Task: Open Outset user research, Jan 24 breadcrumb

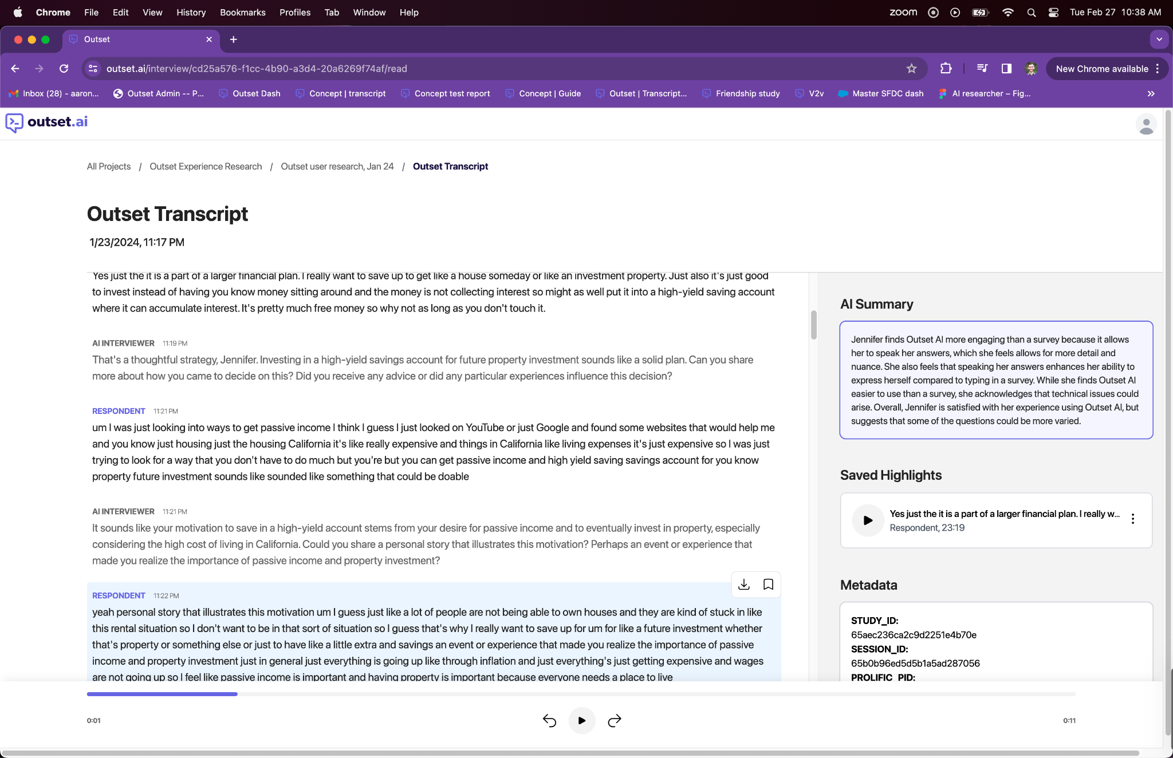Action: [337, 167]
